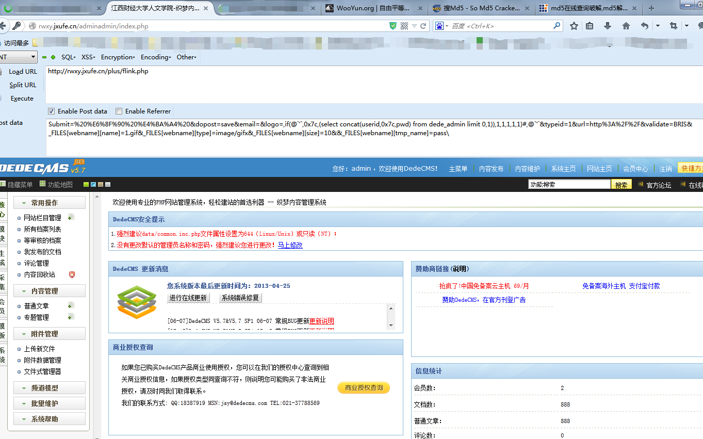Click the key icon left of the URL
The height and width of the screenshot is (439, 703).
click(x=17, y=26)
